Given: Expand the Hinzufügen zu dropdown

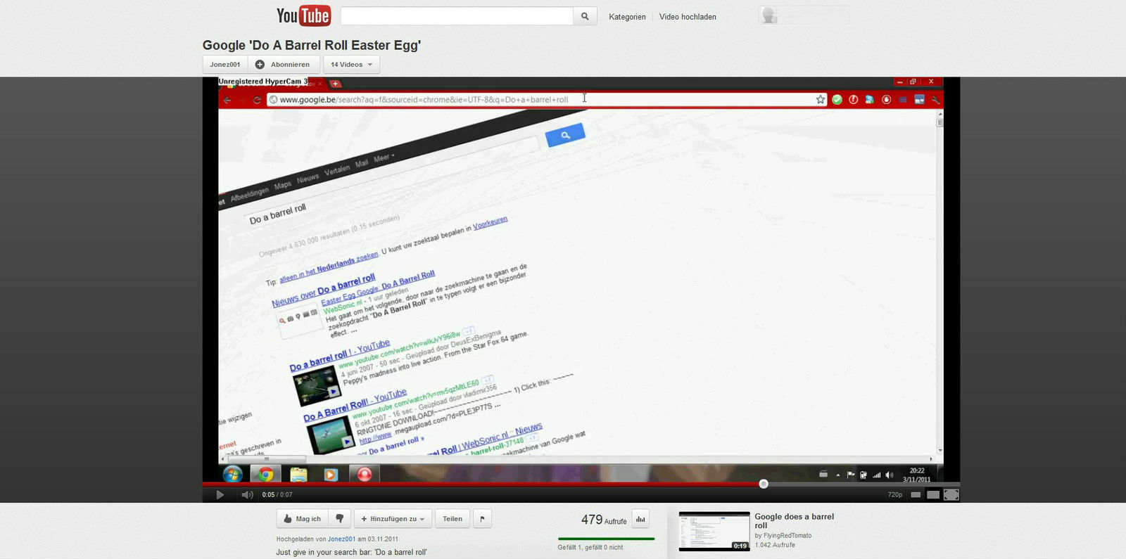Looking at the screenshot, I should 393,519.
